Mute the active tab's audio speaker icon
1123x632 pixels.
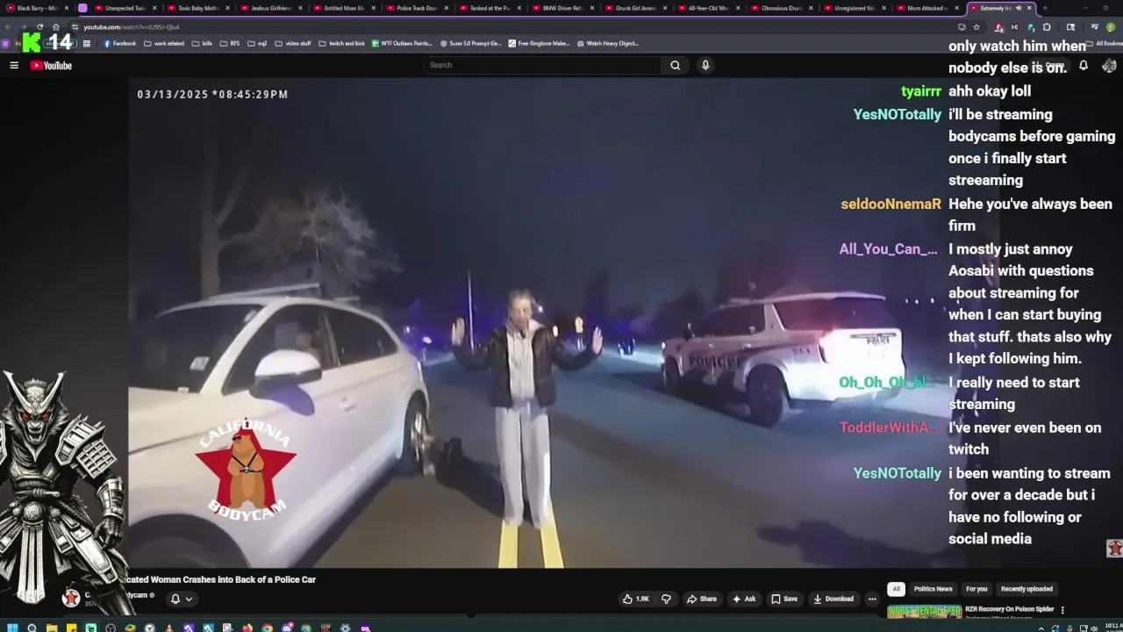tap(1019, 8)
